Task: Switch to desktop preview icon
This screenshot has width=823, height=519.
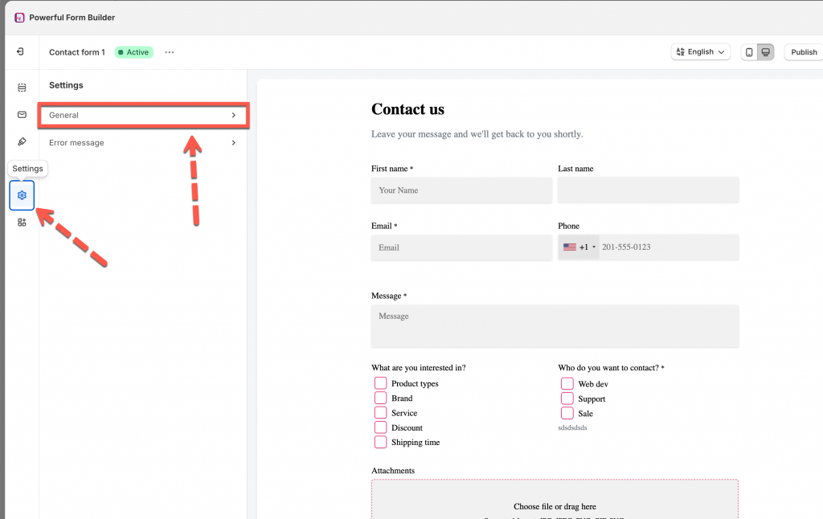Action: tap(766, 52)
